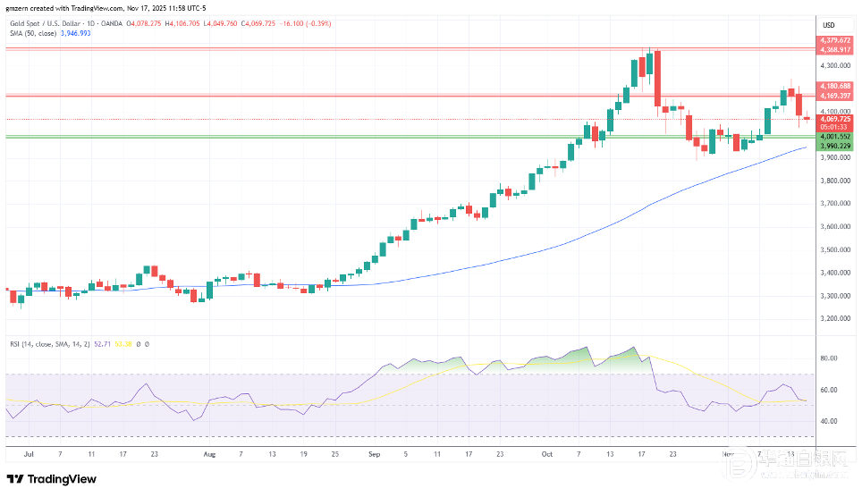Click the 4,379.672 red price label
This screenshot has width=862, height=497.
[835, 40]
